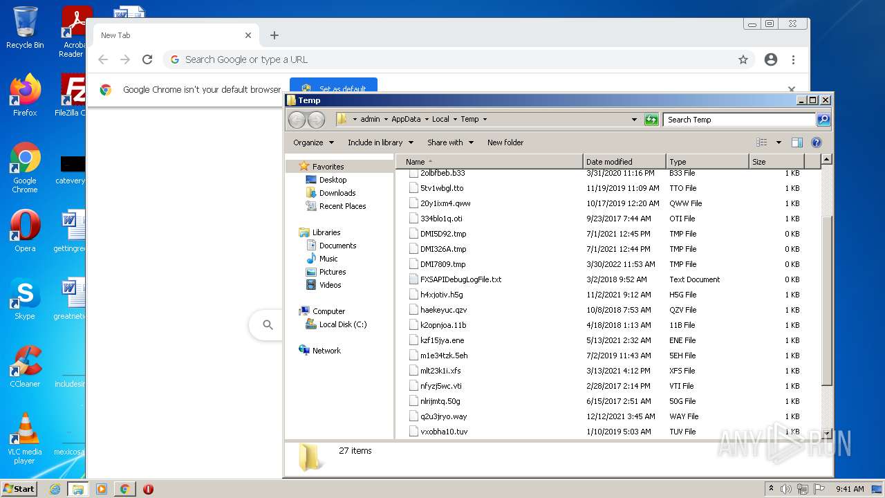Click vertical scrollbar up arrow in file list
This screenshot has width=885, height=498.
[826, 160]
